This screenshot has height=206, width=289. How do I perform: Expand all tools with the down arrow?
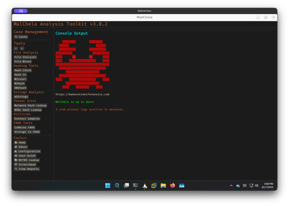tap(16, 48)
